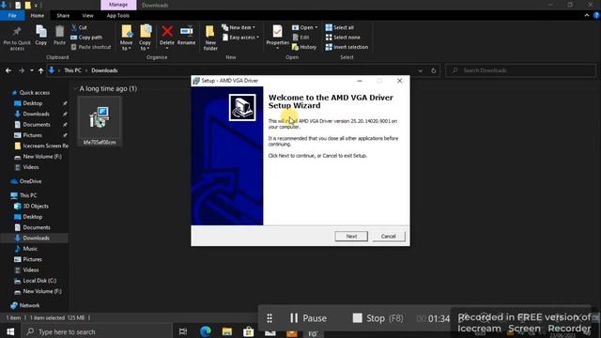This screenshot has height=338, width=601.
Task: Click the Rename icon
Action: click(x=186, y=36)
